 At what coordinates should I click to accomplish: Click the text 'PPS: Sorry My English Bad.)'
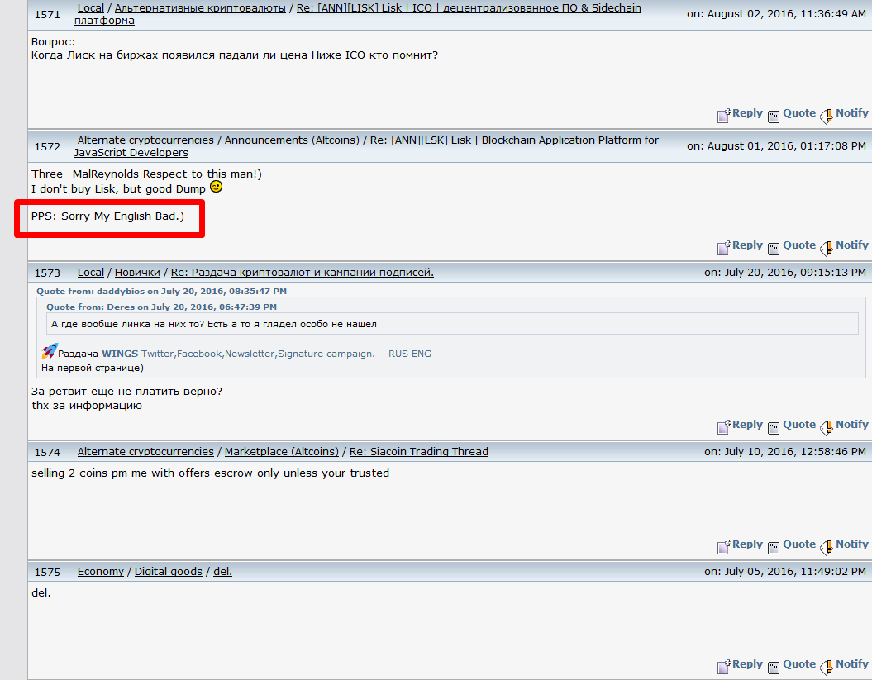(107, 216)
